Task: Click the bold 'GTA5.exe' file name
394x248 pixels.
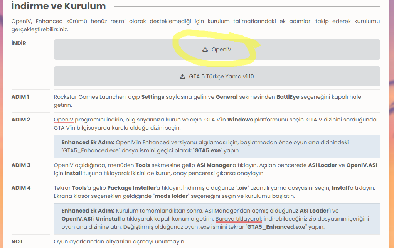Action: click(207, 150)
